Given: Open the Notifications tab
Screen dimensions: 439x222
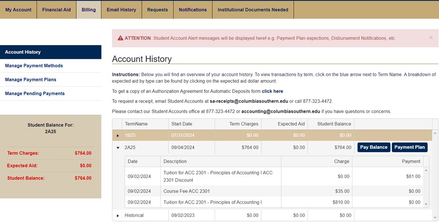Looking at the screenshot, I should click(193, 10).
